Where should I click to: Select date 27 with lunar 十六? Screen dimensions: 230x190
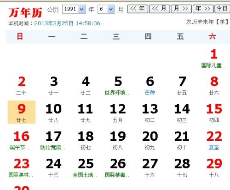150,167
